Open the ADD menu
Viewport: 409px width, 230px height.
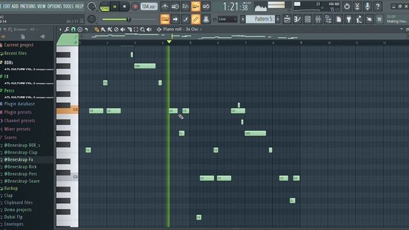[x=15, y=6]
